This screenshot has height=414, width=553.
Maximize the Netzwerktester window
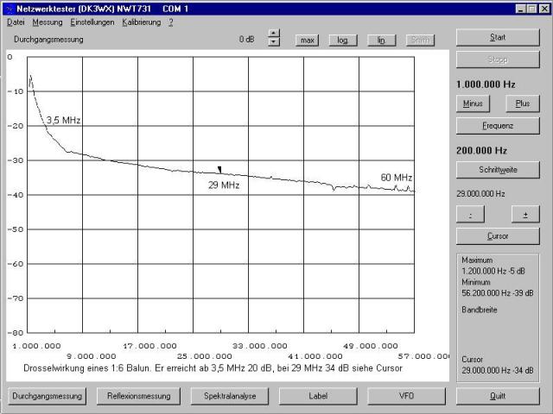pos(532,9)
